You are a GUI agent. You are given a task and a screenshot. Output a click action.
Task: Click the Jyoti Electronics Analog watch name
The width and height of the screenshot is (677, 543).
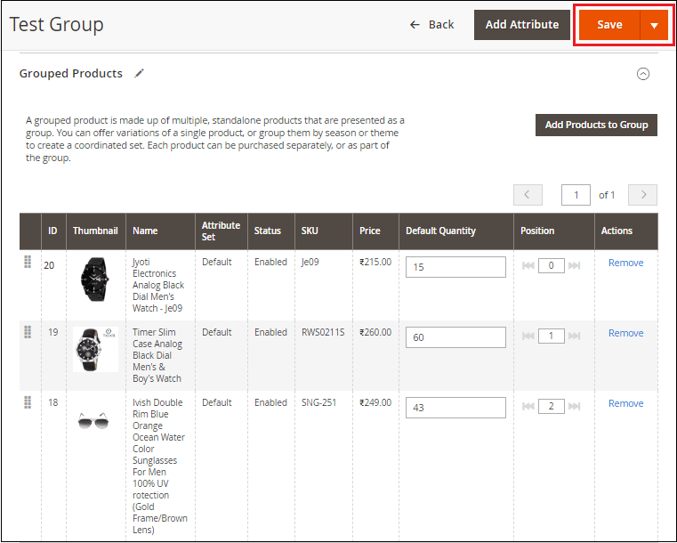click(x=158, y=285)
